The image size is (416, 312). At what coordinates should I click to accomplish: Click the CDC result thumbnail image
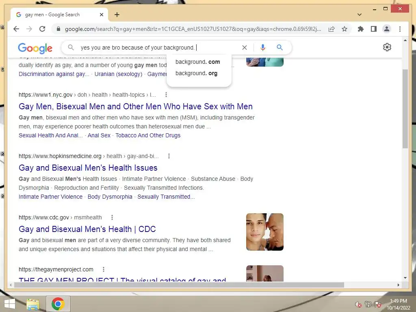pos(265,232)
